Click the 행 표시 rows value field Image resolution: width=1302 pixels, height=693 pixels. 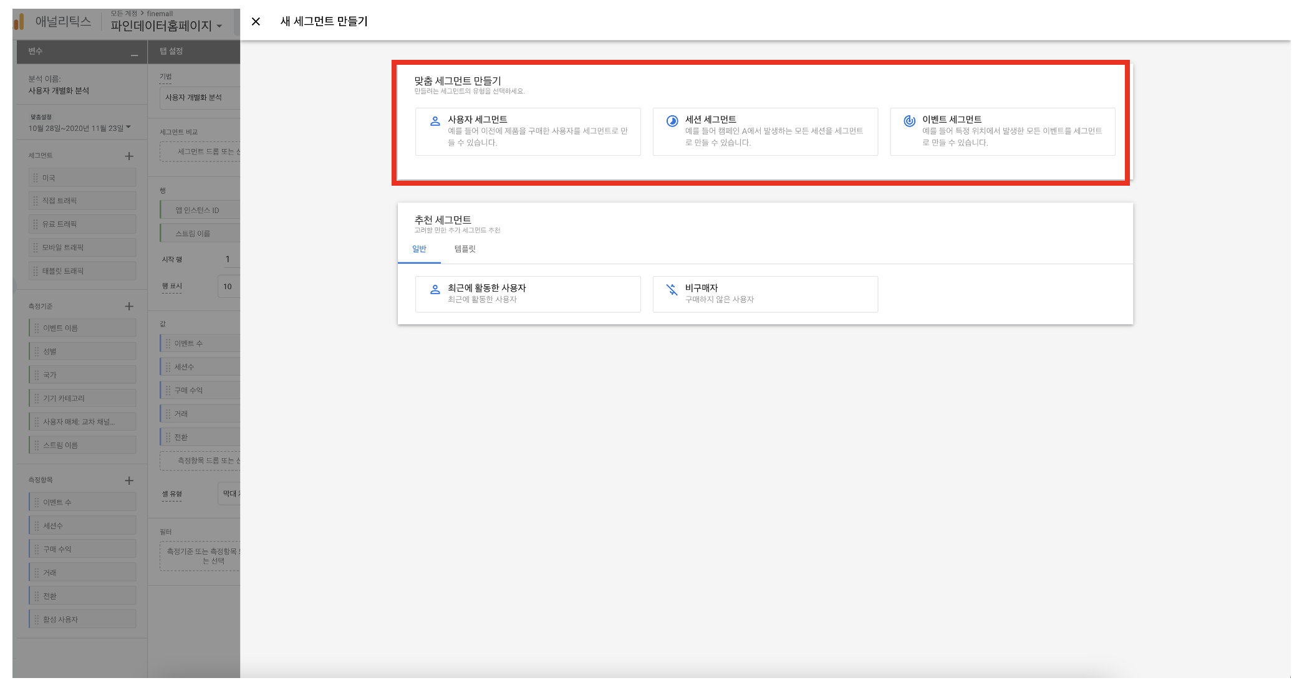pyautogui.click(x=229, y=287)
